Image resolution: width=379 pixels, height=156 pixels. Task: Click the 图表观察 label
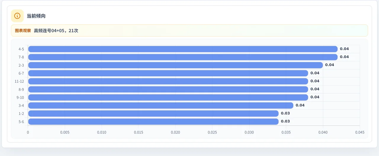23,30
